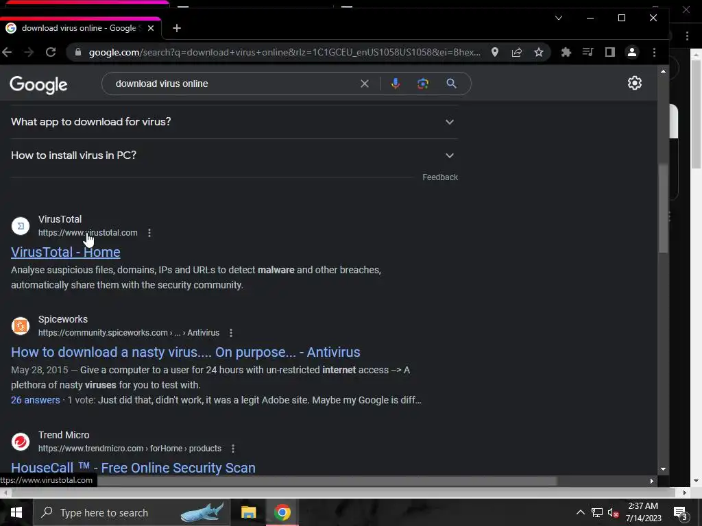Click the vertical scrollbar down arrow
The image size is (702, 526).
tap(663, 469)
